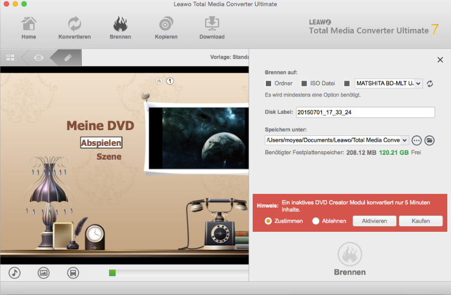451x295 pixels.
Task: Select the Abspielen menu entry
Action: 101,142
